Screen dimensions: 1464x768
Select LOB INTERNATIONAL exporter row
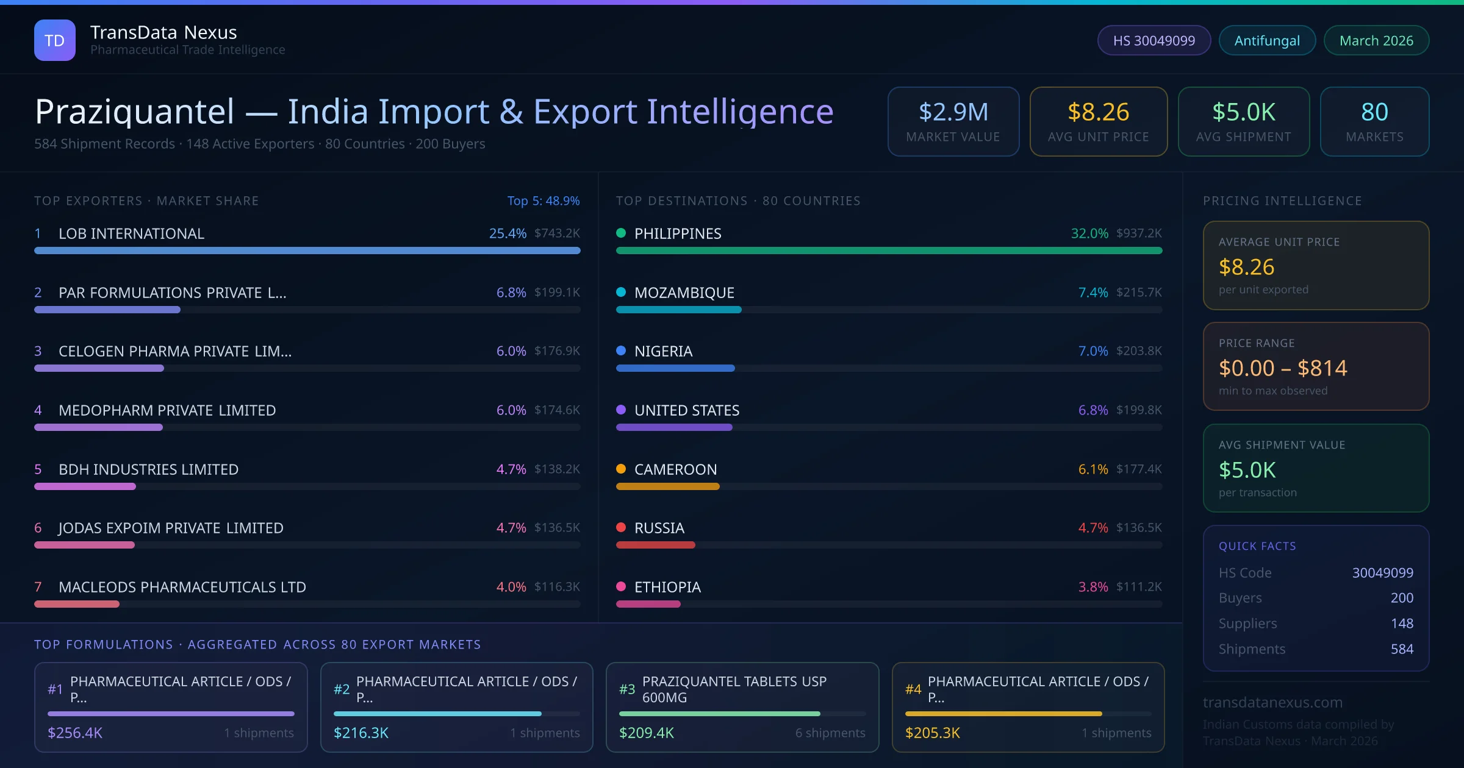(x=131, y=233)
